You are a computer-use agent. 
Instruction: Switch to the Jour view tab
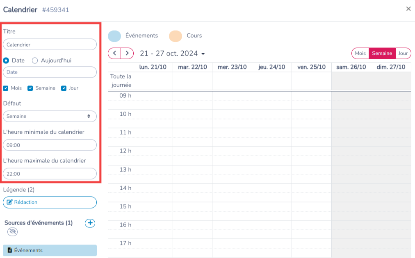click(403, 53)
